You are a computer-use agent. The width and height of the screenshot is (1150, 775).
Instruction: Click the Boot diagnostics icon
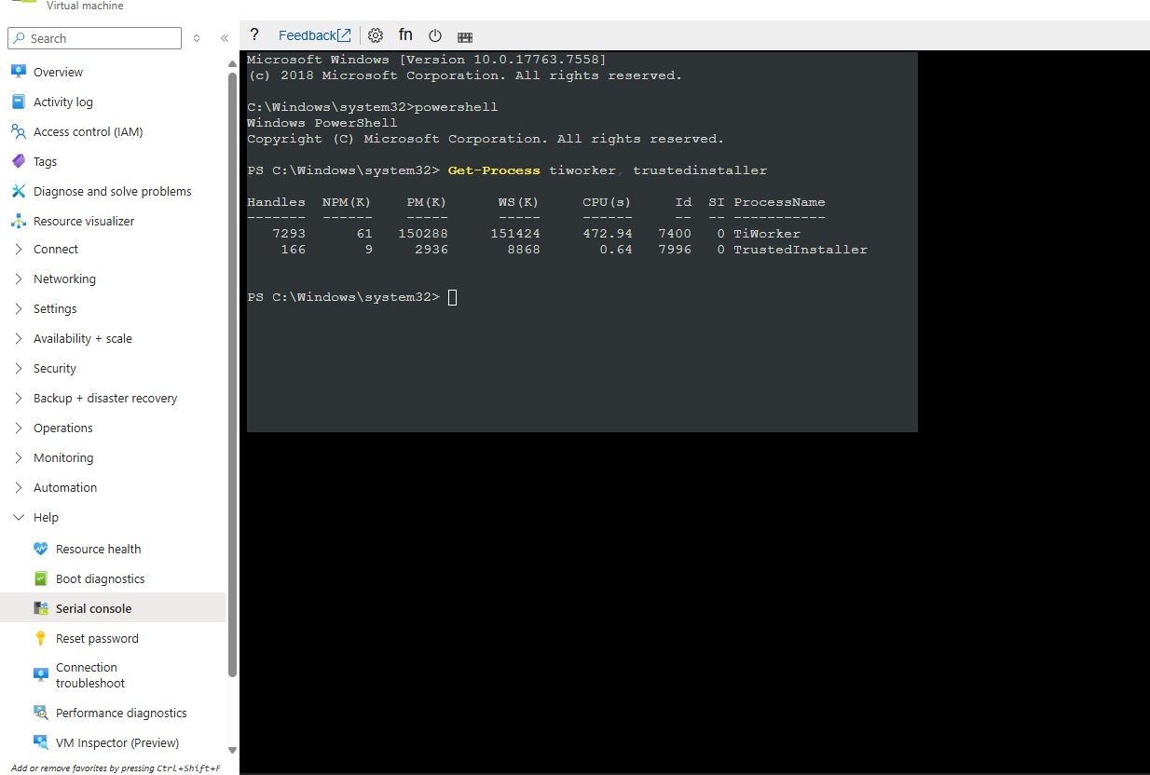click(x=41, y=578)
